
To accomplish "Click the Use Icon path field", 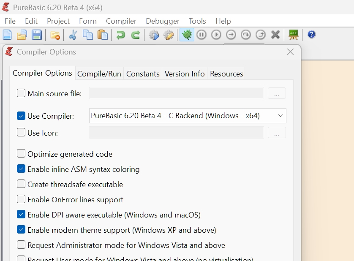I will [177, 132].
